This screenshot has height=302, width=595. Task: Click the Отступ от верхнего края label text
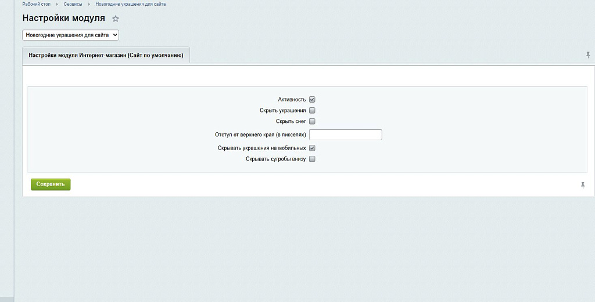[260, 135]
